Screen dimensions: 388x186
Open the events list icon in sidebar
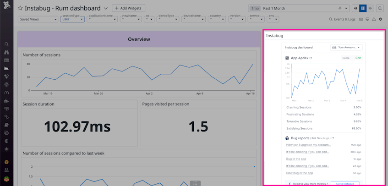tap(7, 60)
